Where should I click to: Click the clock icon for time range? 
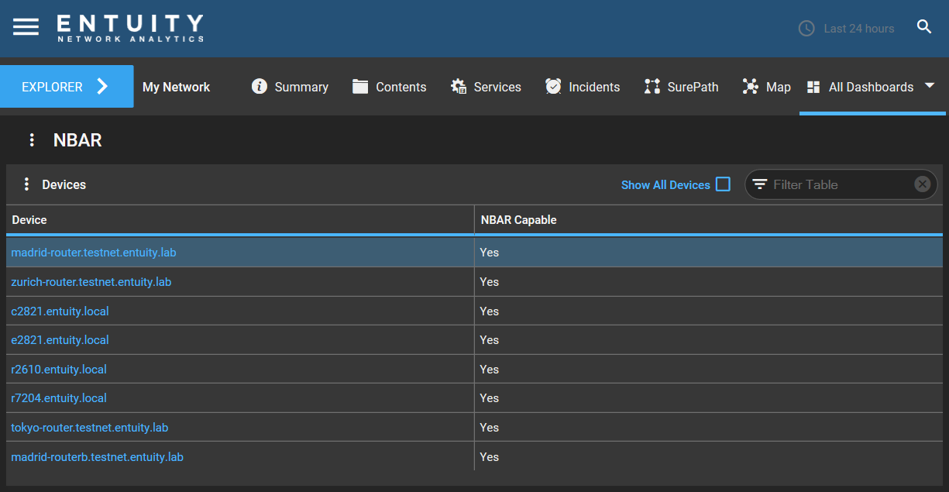pyautogui.click(x=806, y=28)
